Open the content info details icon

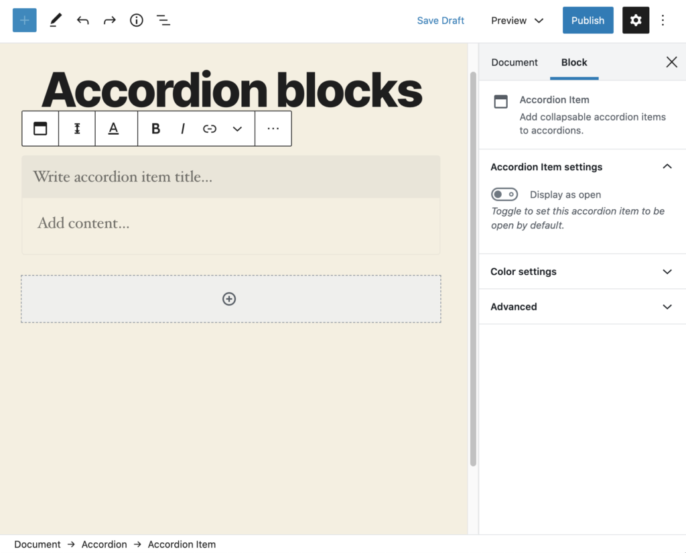pyautogui.click(x=137, y=20)
